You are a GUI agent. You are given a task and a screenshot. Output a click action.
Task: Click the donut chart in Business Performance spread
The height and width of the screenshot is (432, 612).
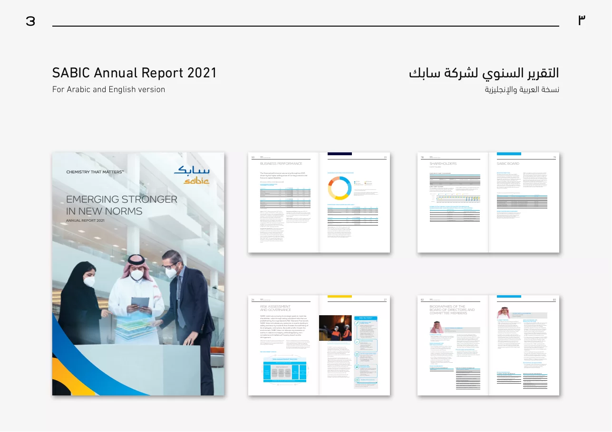tap(340, 188)
